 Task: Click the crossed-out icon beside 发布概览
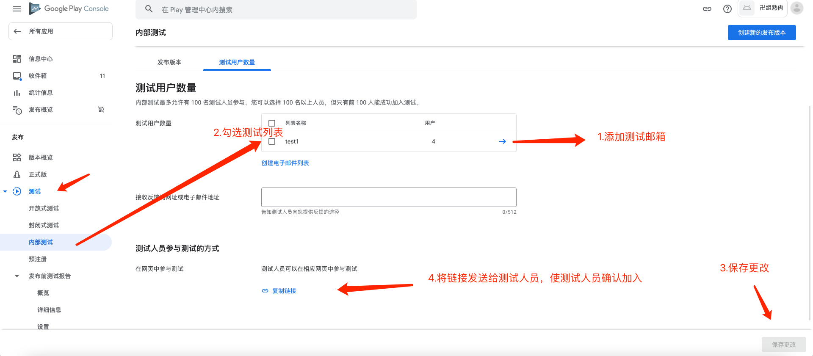click(x=101, y=110)
